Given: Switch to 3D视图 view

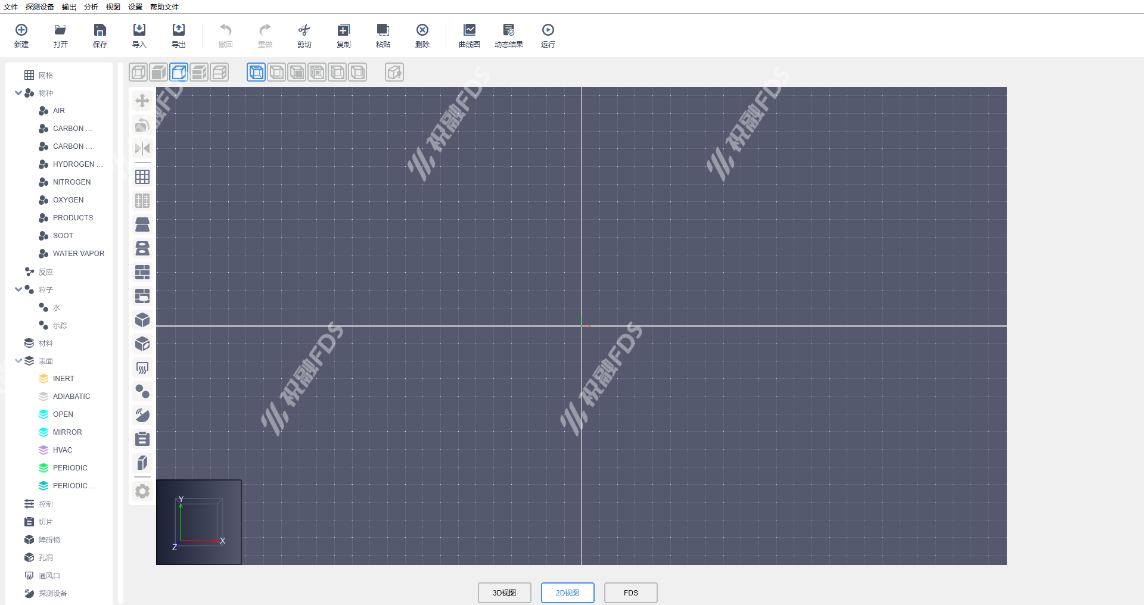Looking at the screenshot, I should click(505, 593).
